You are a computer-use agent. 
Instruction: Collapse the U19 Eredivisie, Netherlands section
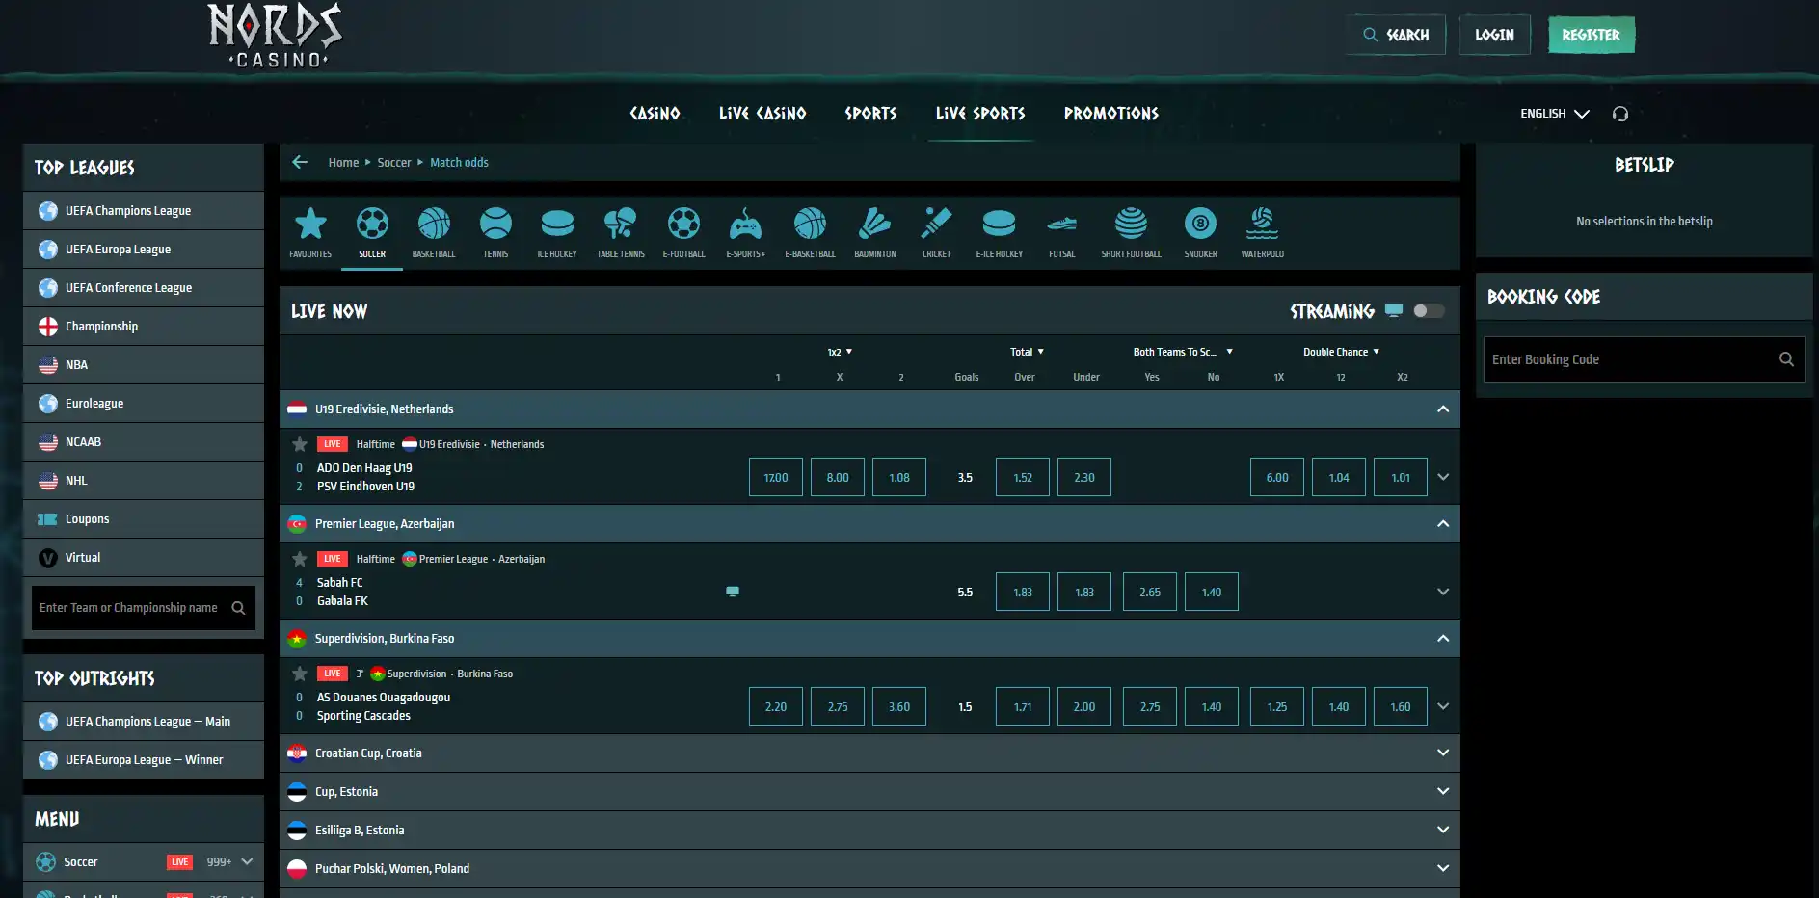[x=1443, y=409]
